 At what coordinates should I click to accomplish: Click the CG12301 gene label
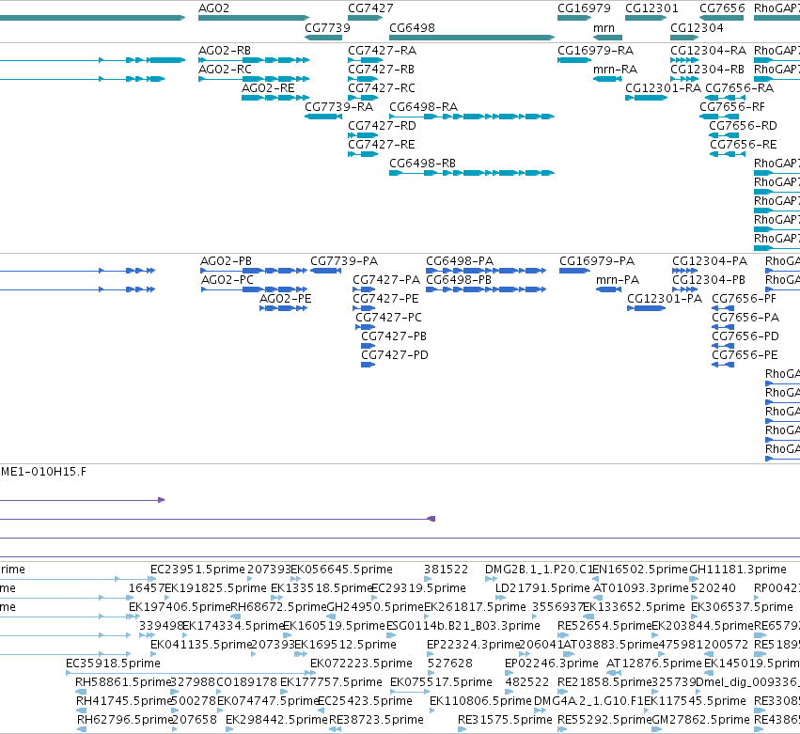coord(651,8)
